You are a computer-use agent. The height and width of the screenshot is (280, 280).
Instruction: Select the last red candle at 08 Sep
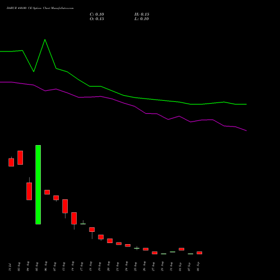point(199,253)
